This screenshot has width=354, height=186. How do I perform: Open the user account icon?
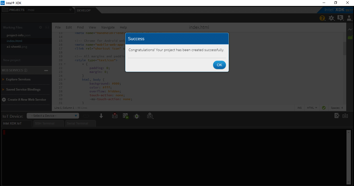tap(349, 18)
